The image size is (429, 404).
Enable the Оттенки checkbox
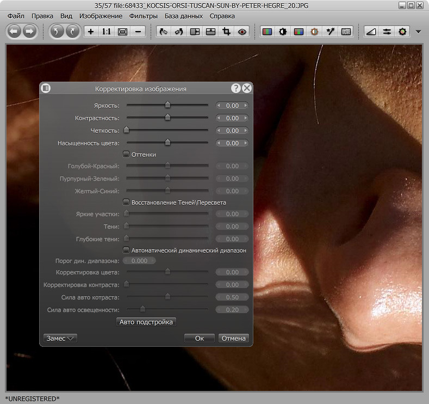tap(126, 155)
